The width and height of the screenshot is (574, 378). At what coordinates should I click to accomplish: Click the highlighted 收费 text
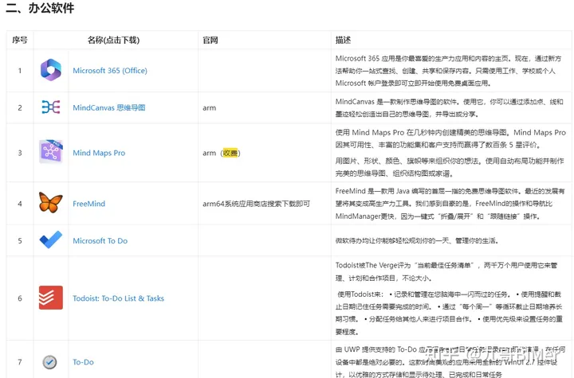tap(230, 153)
